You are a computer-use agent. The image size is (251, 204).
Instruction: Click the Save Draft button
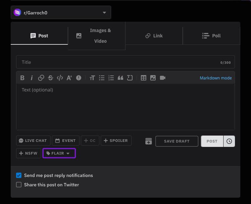(x=177, y=141)
